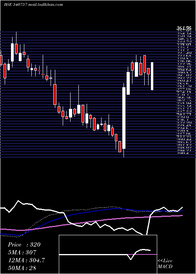Image resolution: width=196 pixels, height=274 pixels.
Task: Click the '5MA : 307' label
Action: tap(22, 252)
